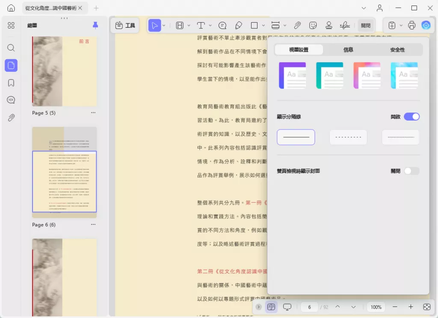
Task: Apply the light blue theme swatch
Action: point(404,76)
